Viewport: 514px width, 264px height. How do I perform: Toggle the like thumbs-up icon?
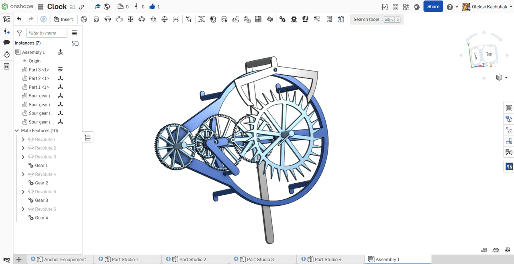(152, 7)
